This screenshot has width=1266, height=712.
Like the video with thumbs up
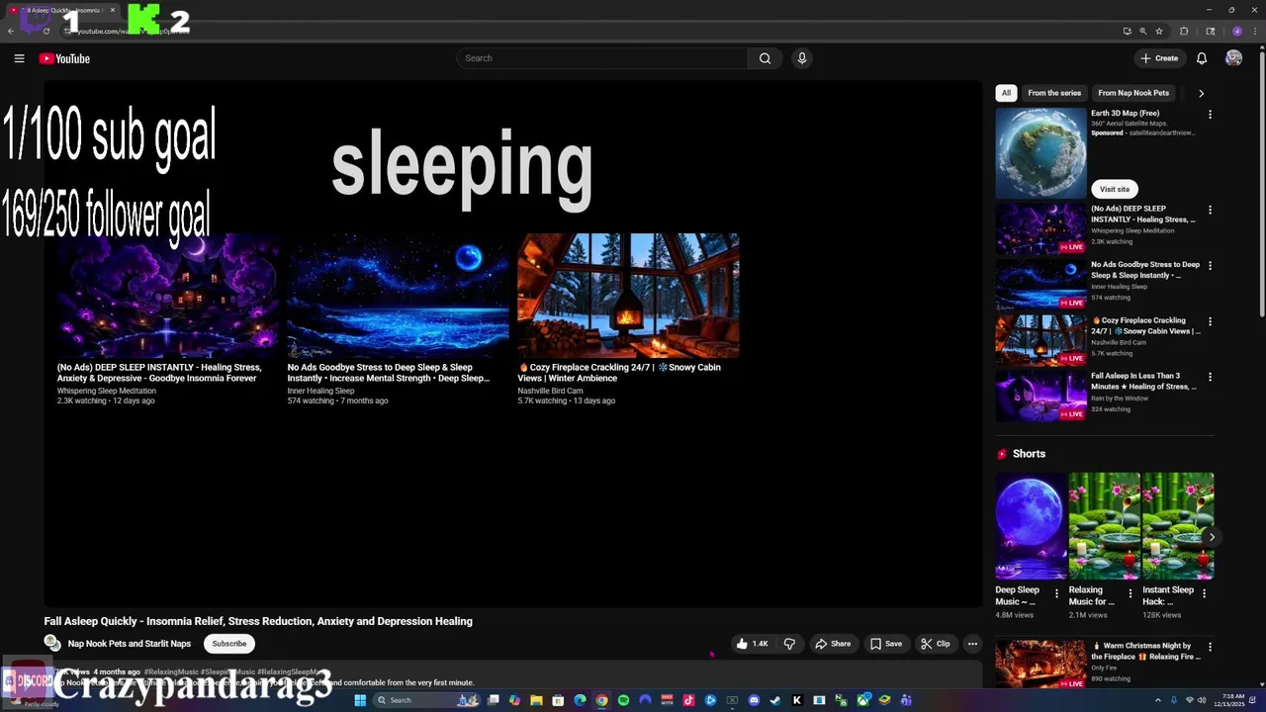point(752,644)
